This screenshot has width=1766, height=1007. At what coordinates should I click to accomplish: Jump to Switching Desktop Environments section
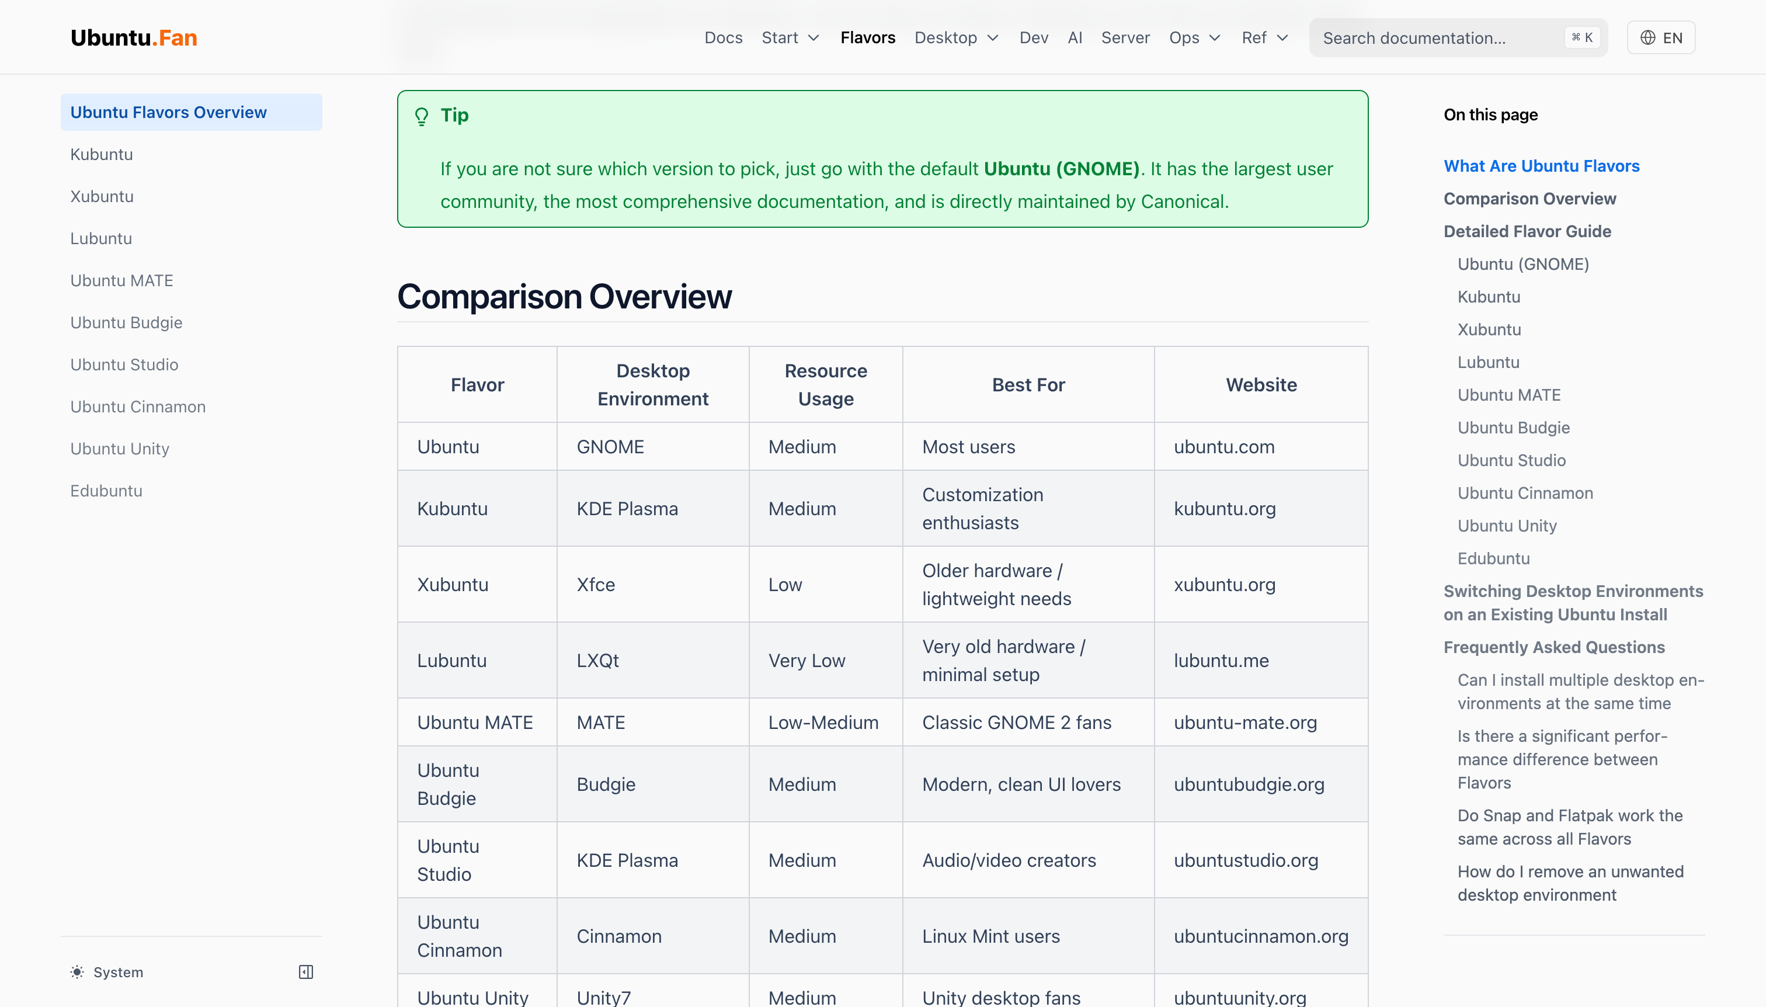(1573, 603)
